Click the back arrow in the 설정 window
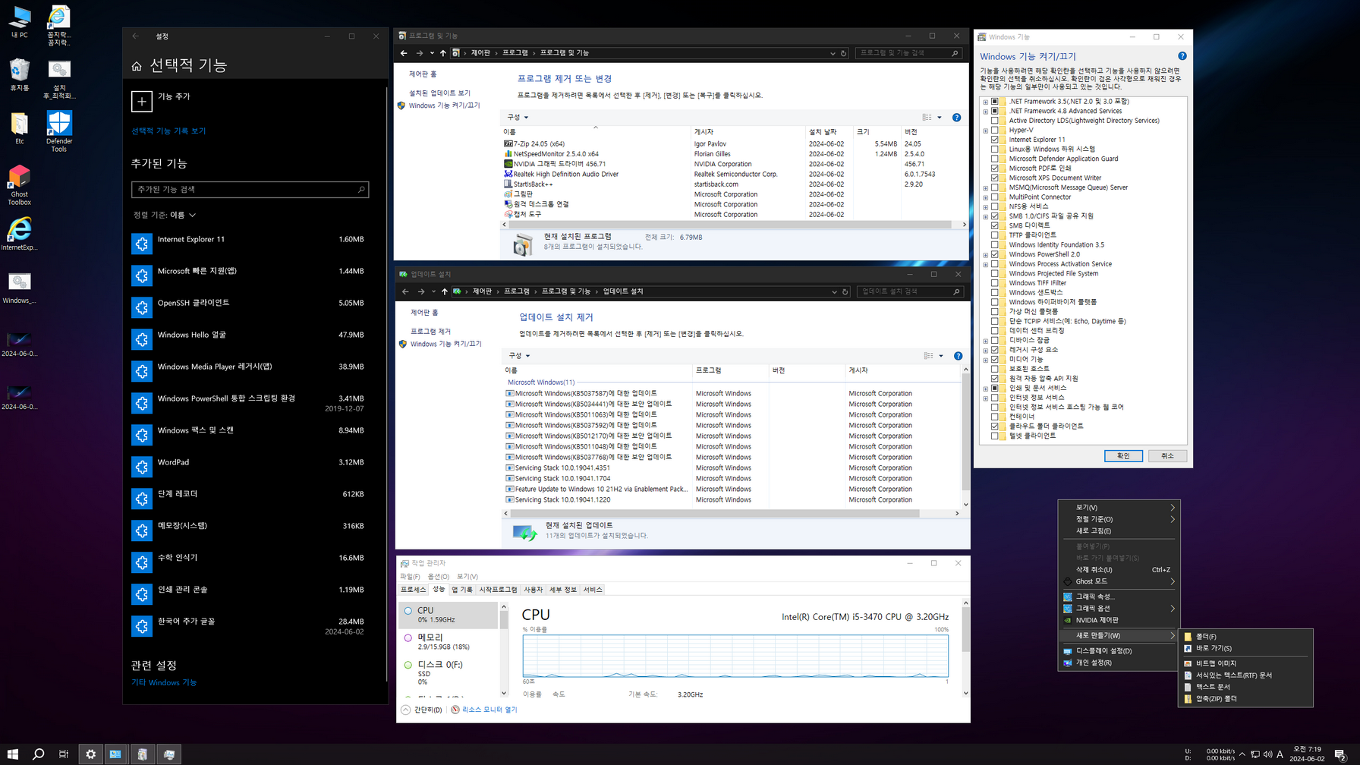Screen dimensions: 1360x765 click(136, 36)
